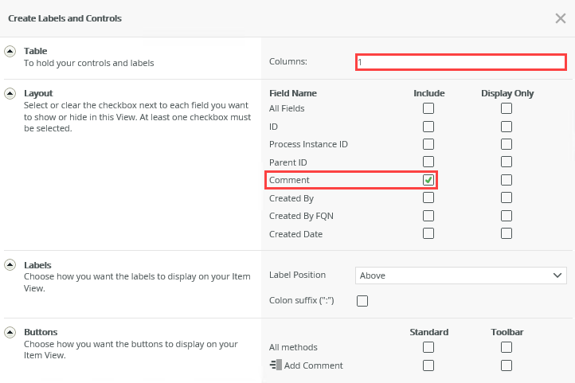Click the Add Comment method icon
This screenshot has height=383, width=575.
tap(276, 365)
